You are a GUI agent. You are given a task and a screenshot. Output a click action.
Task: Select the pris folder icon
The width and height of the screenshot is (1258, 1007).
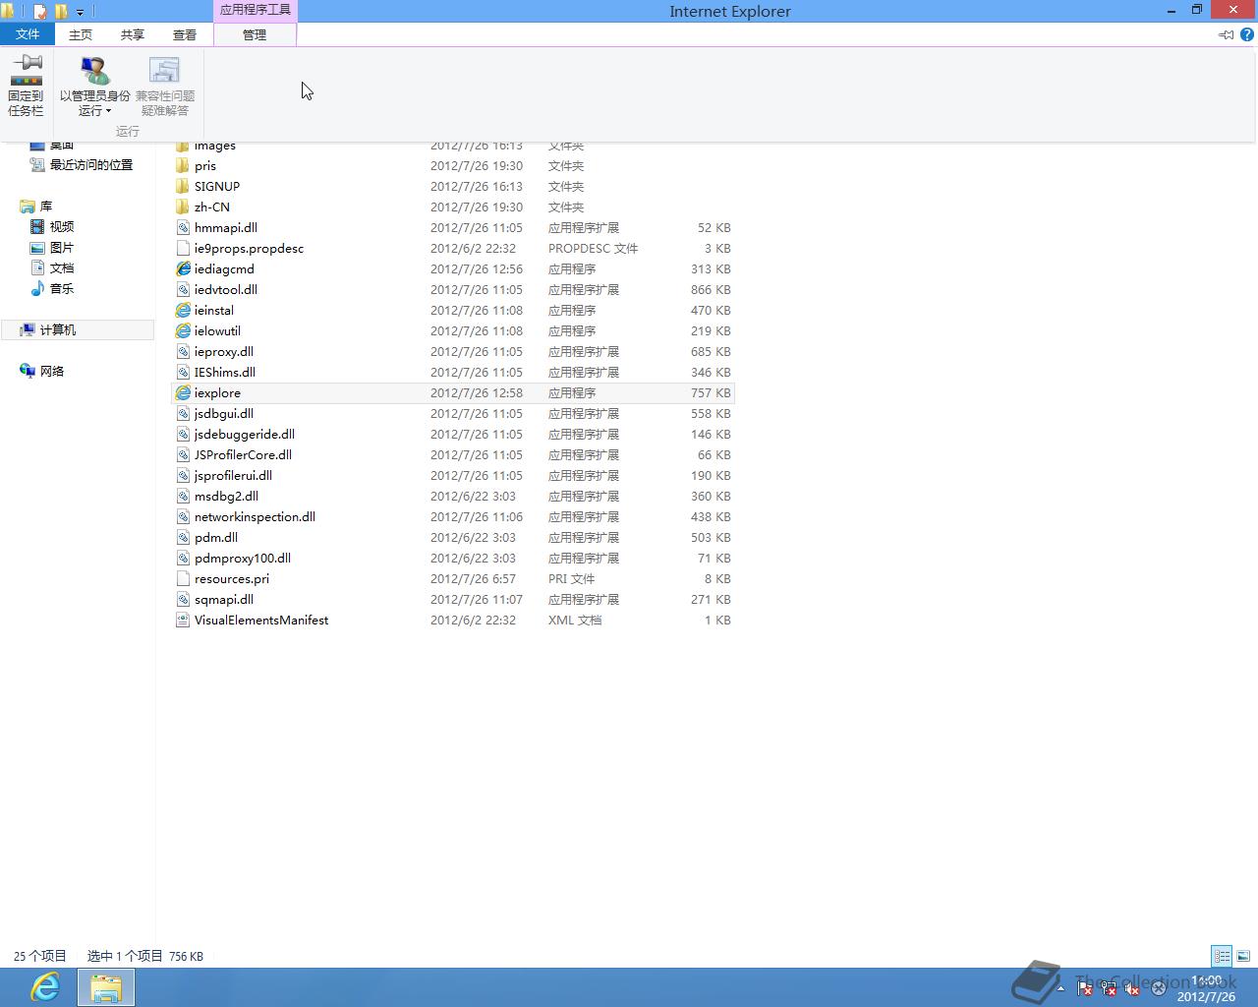click(183, 165)
